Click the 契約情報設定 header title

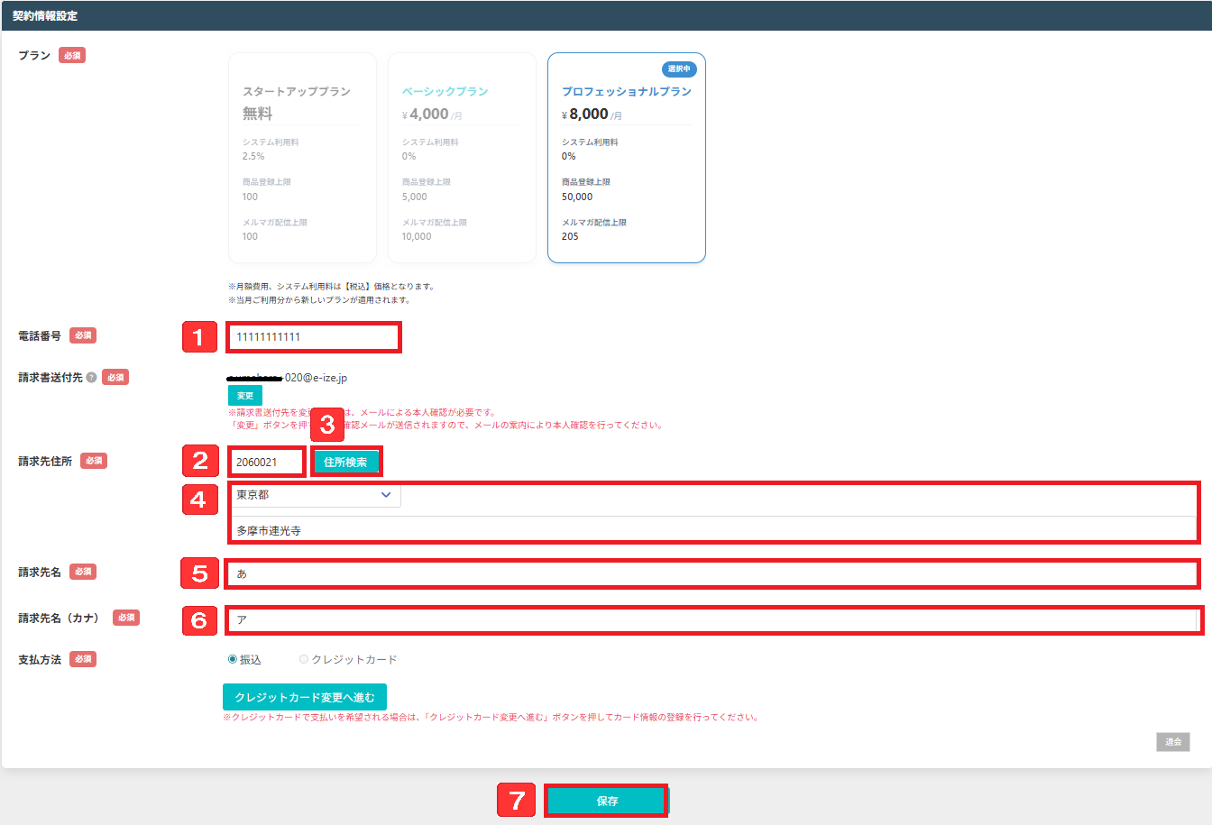coord(45,16)
